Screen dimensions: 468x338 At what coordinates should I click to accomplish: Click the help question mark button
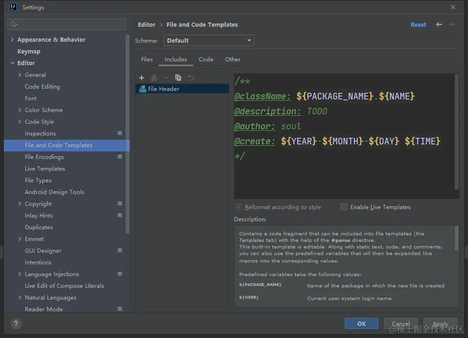16,323
